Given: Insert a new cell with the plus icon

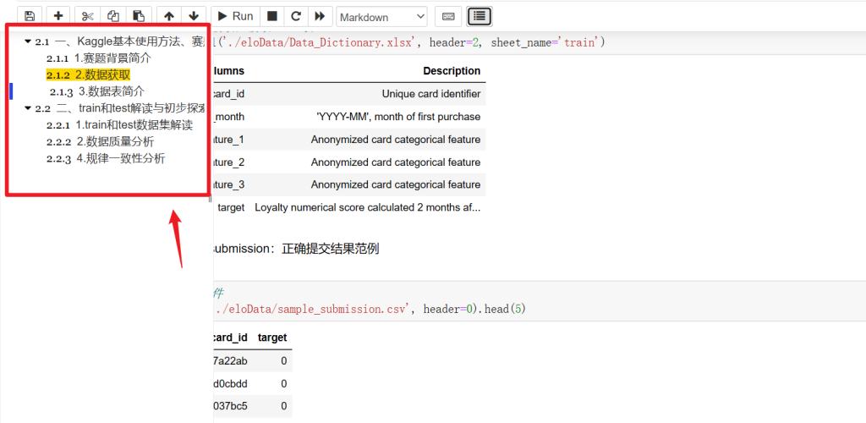Looking at the screenshot, I should point(58,16).
